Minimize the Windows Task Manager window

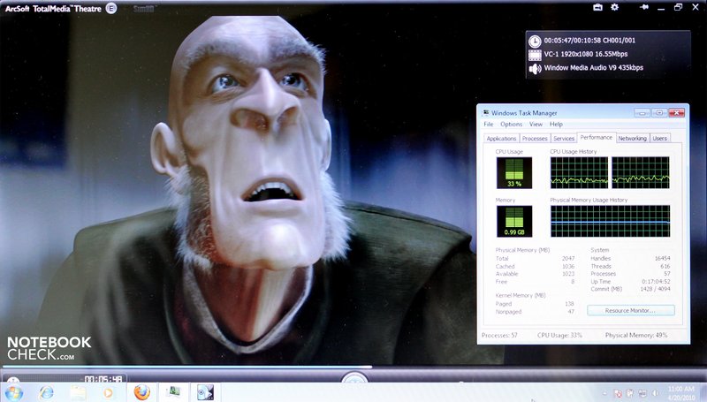[x=642, y=113]
